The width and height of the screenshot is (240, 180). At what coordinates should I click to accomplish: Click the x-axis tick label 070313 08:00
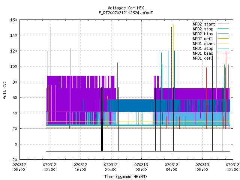pyautogui.click(x=202, y=167)
